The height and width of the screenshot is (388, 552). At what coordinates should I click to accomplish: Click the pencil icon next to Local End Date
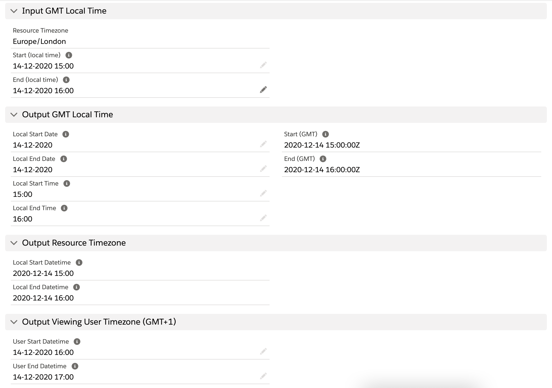[x=264, y=168]
